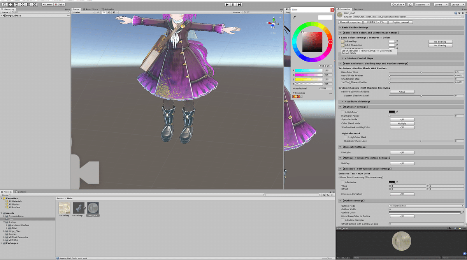Toggle scene lighting sun icon
This screenshot has height=260, width=467.
(103, 12)
